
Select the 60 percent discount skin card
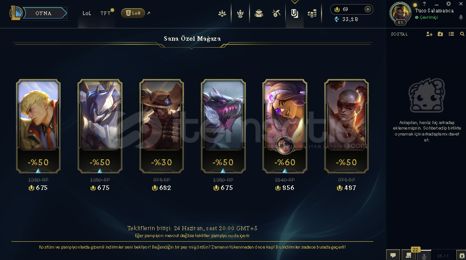tap(285, 126)
